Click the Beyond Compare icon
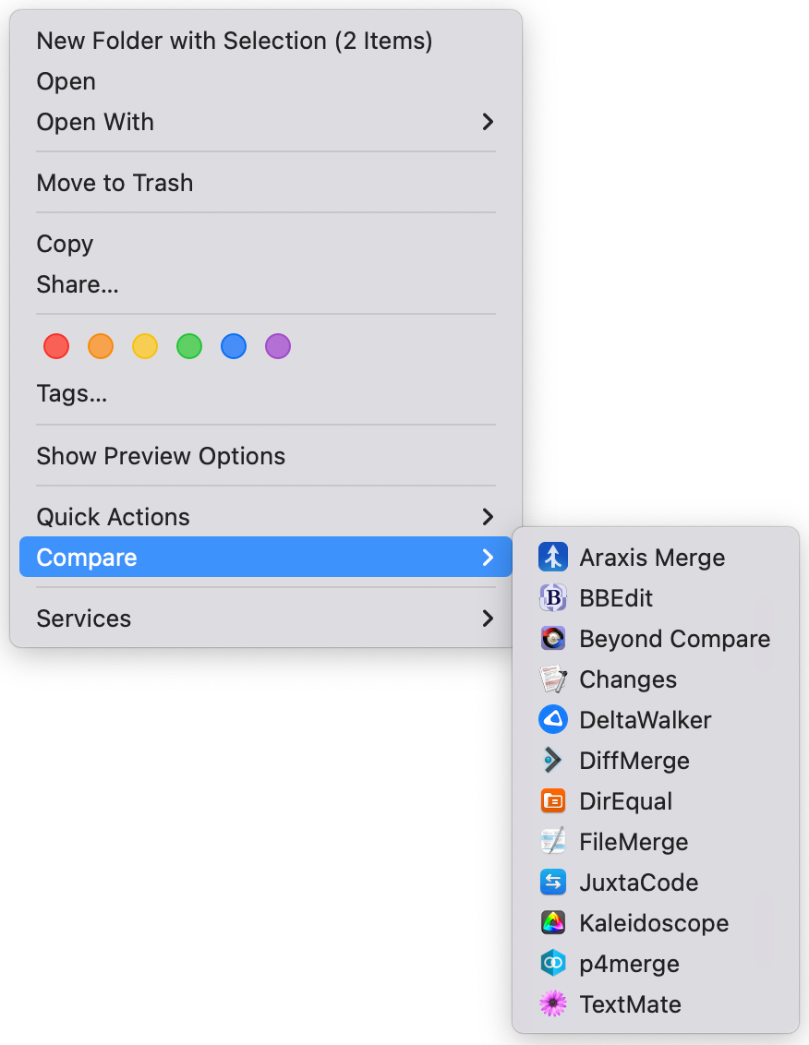The image size is (809, 1045). click(x=553, y=639)
